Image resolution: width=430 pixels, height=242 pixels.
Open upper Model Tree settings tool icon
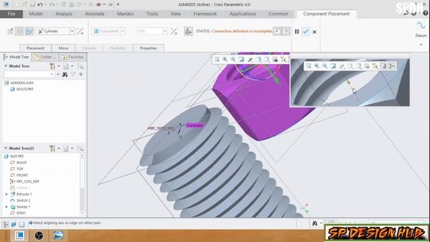[x=52, y=66]
